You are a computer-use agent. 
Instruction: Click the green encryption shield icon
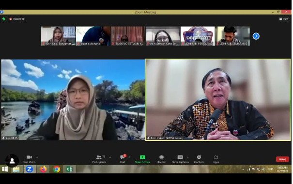click(4, 19)
